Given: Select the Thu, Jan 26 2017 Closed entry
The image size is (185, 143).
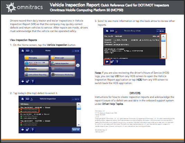Looking at the screenshot, I should point(47,109).
